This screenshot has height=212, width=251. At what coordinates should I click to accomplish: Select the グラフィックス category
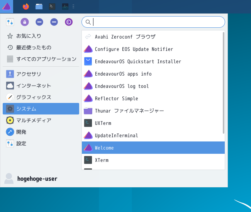click(41, 97)
